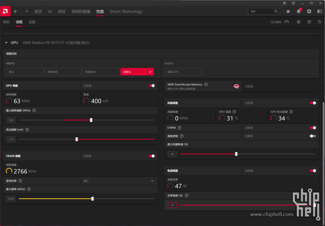Screen dimensions: 325x226
Task: Open favorites star icon
Action: coord(288,11)
